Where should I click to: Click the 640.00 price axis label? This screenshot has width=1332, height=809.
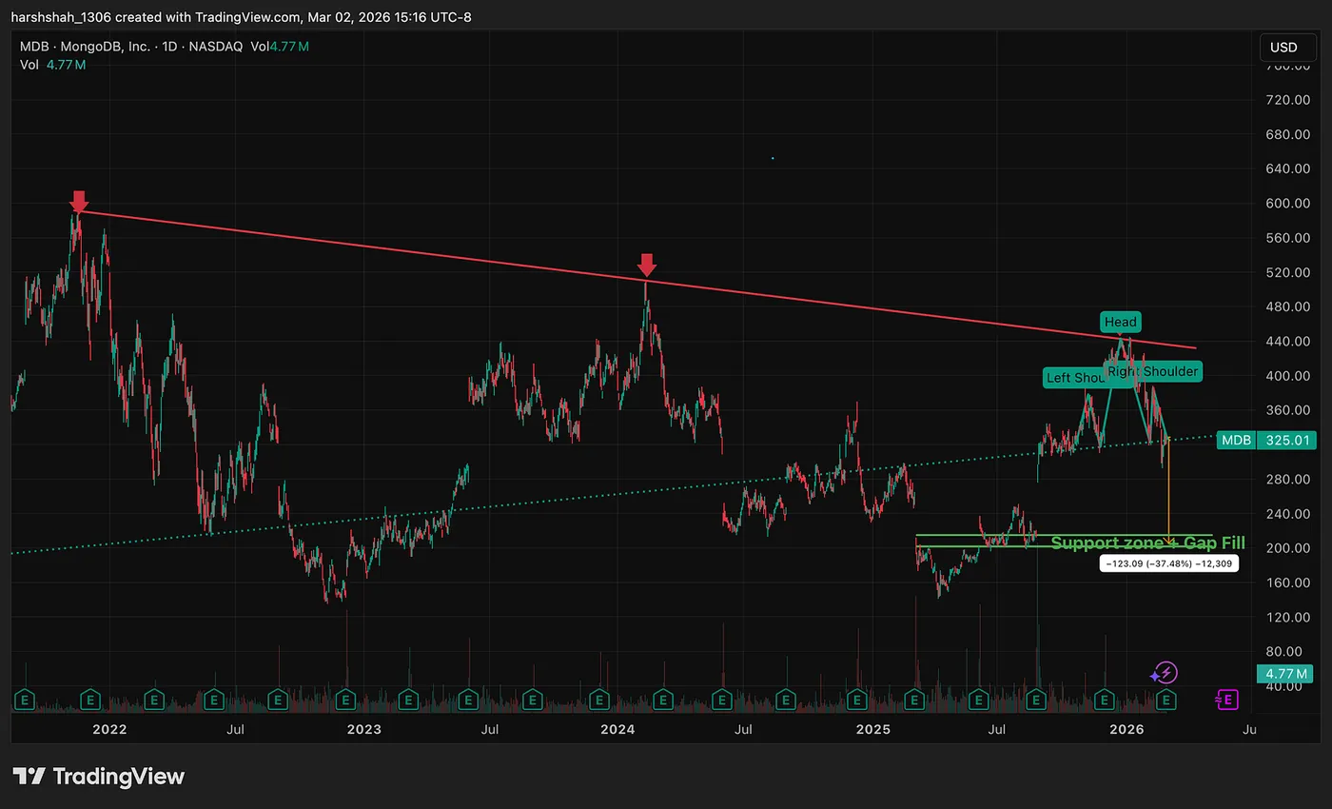tap(1289, 168)
